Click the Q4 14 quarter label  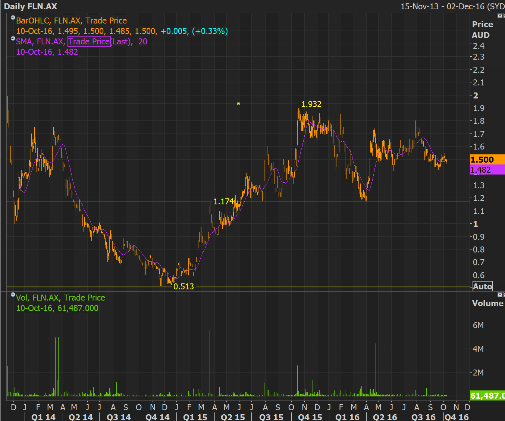point(157,417)
